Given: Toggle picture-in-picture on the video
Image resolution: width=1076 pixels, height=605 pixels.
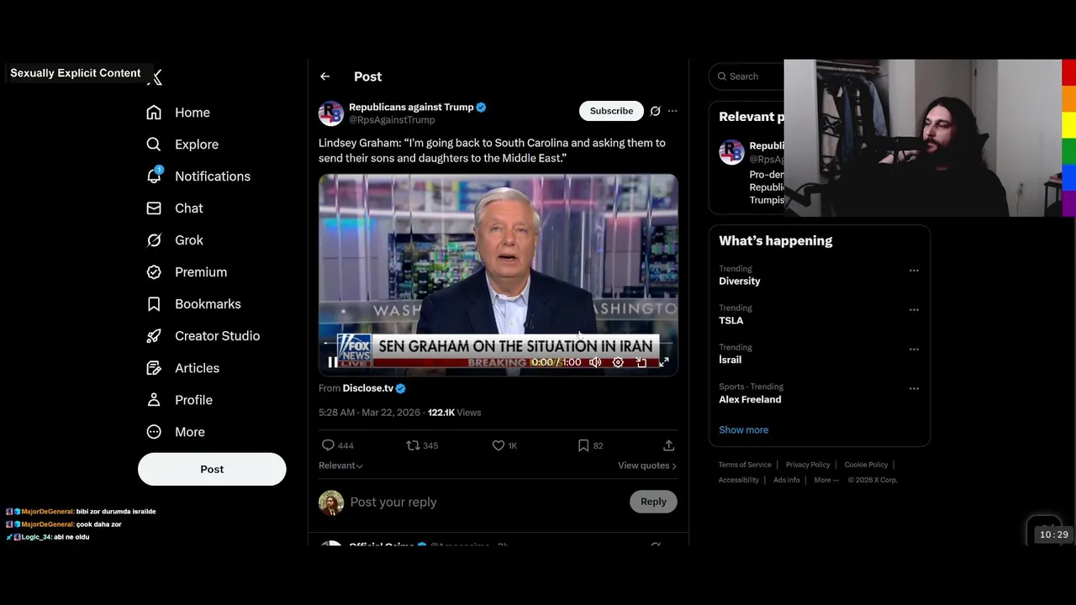Looking at the screenshot, I should pyautogui.click(x=641, y=362).
